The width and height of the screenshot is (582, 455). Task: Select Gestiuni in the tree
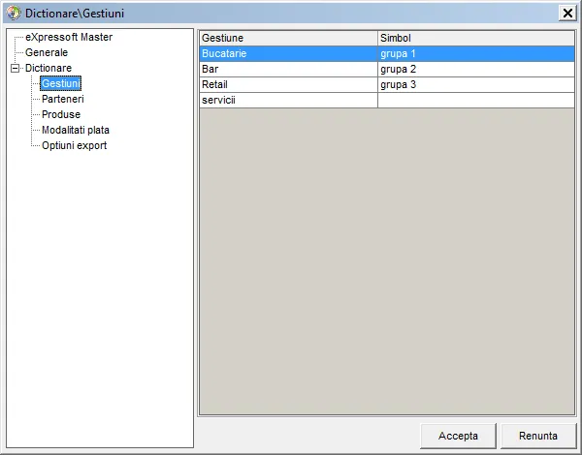[x=60, y=83]
